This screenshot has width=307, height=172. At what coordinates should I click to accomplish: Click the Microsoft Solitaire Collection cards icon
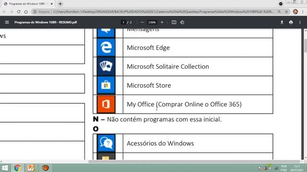click(106, 66)
